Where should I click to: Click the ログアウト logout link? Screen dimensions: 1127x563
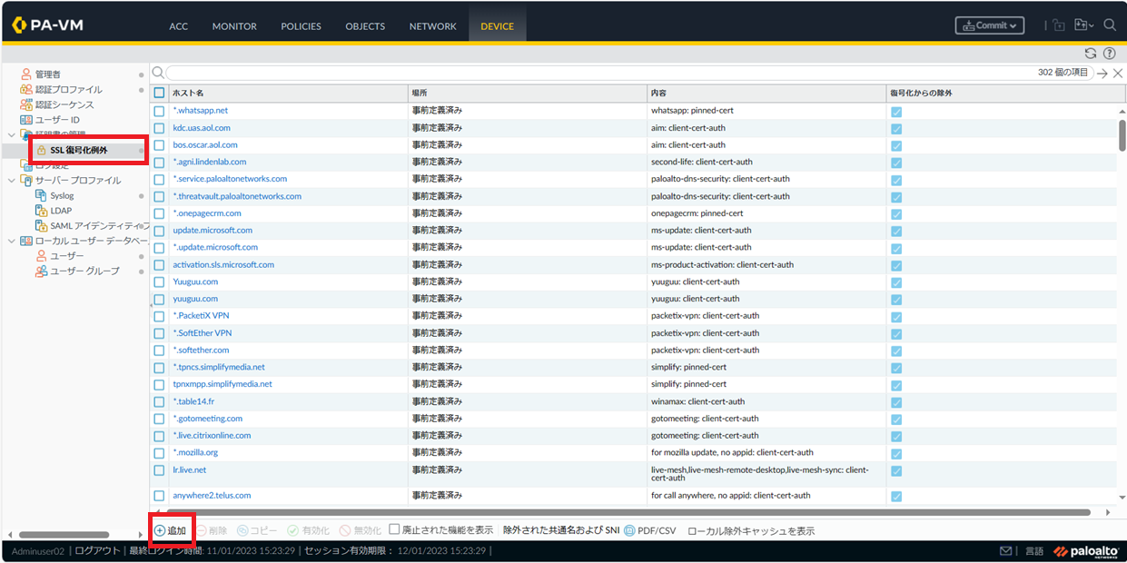pyautogui.click(x=95, y=551)
